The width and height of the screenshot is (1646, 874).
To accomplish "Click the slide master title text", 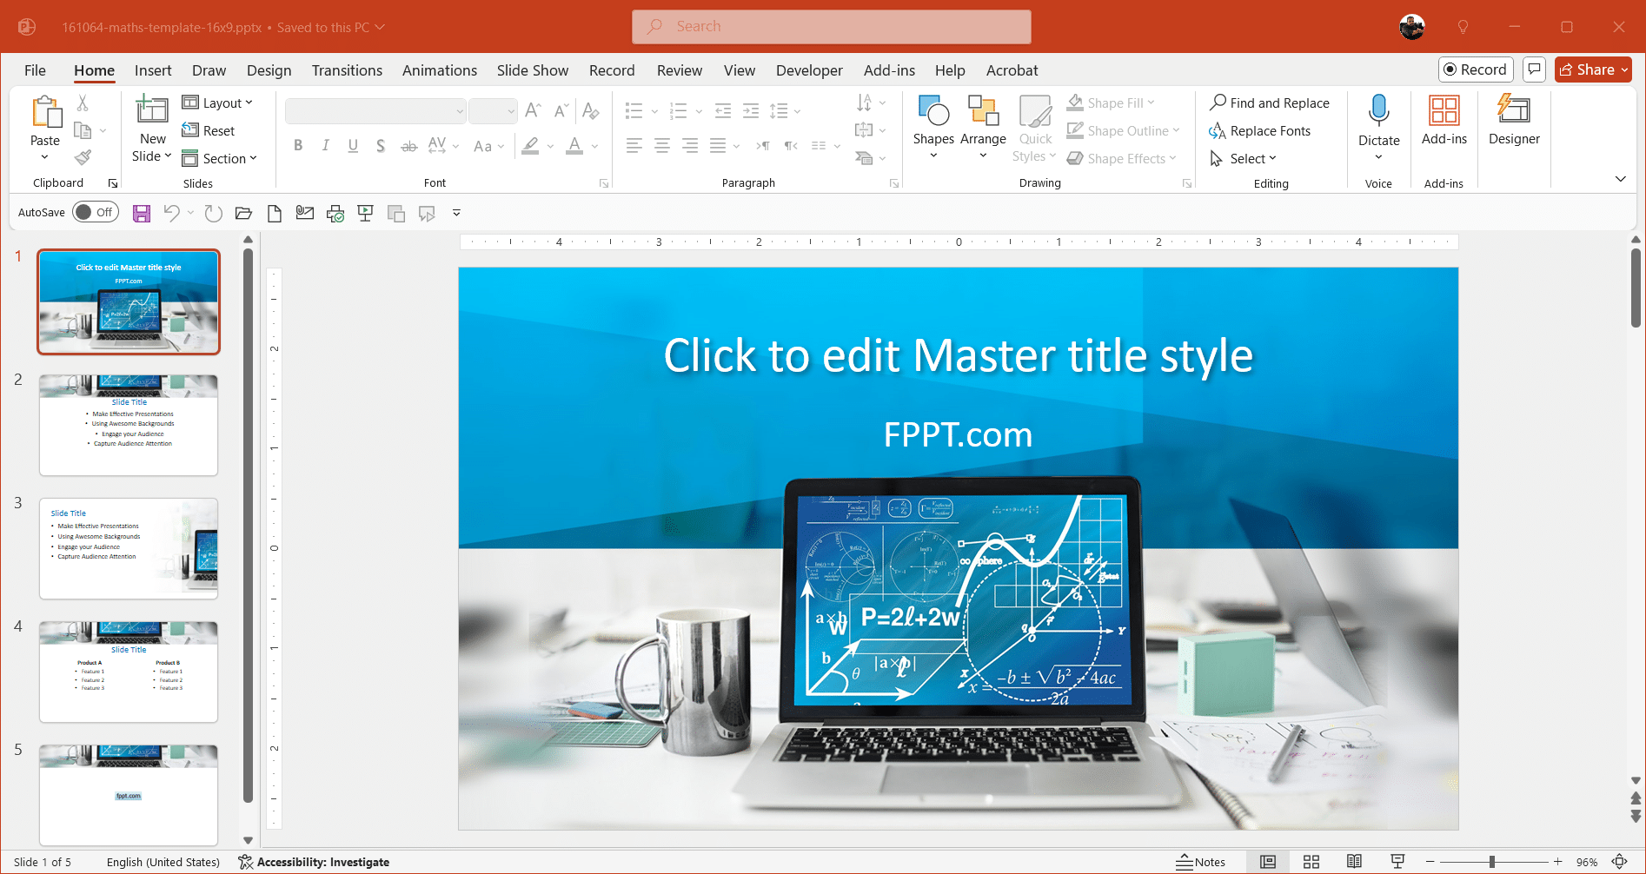I will [958, 355].
